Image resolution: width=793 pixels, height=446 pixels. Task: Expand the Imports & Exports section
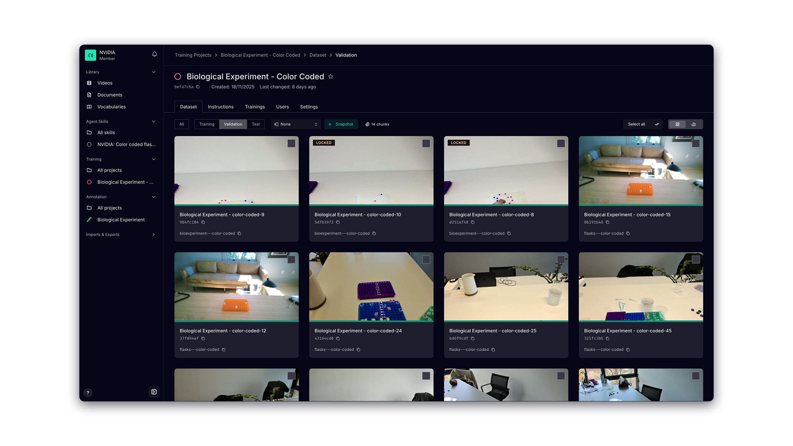(x=154, y=235)
